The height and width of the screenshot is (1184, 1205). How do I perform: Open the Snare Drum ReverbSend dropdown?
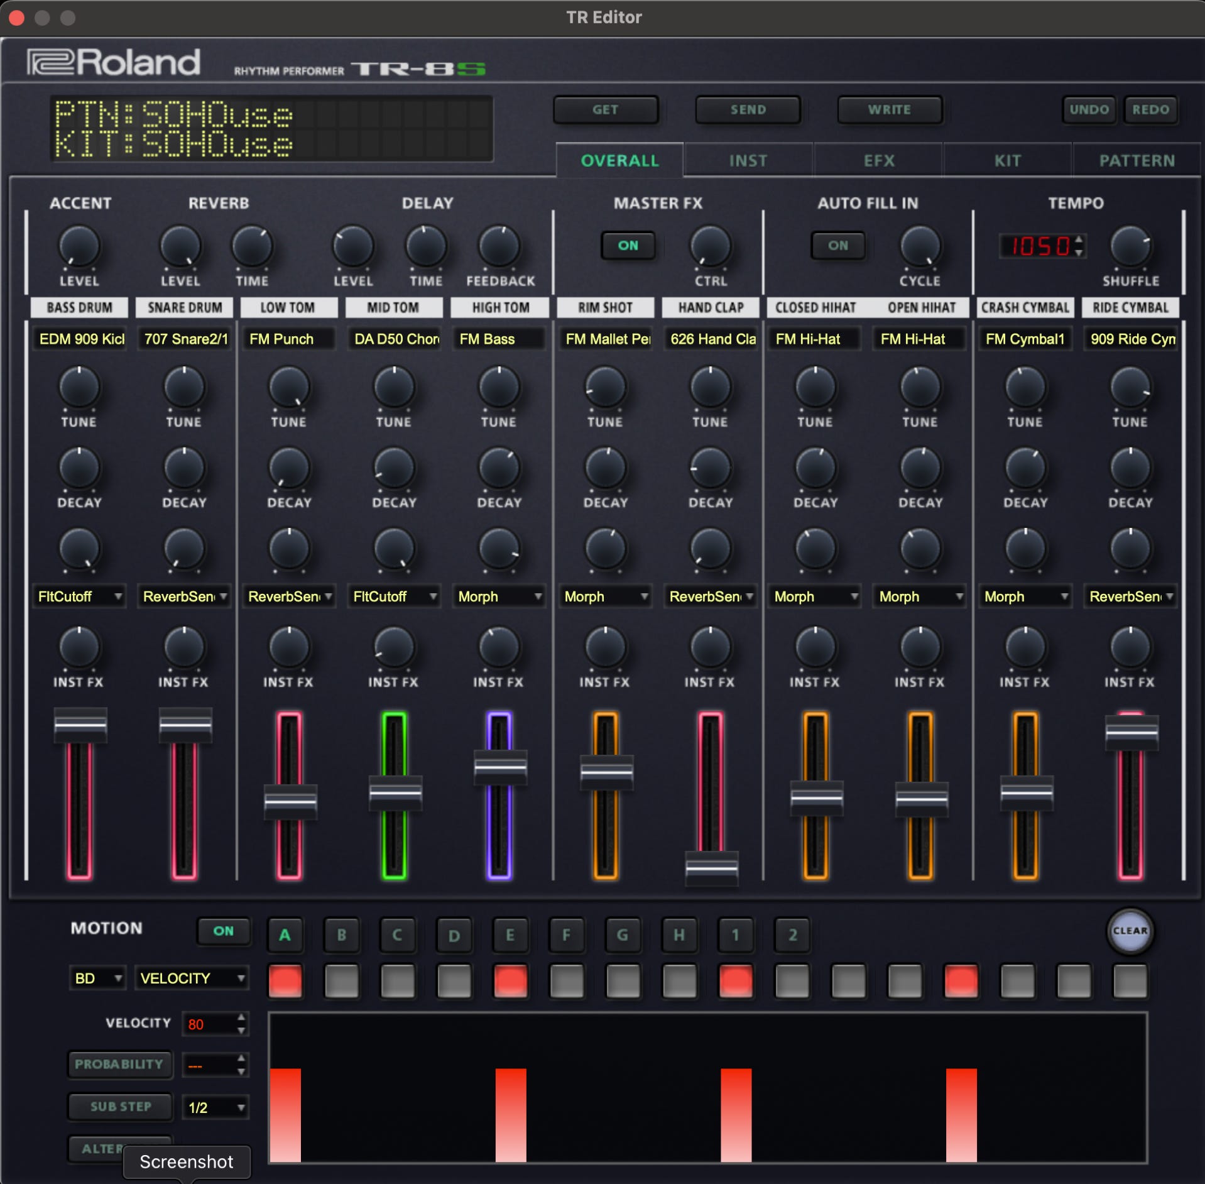[x=184, y=596]
